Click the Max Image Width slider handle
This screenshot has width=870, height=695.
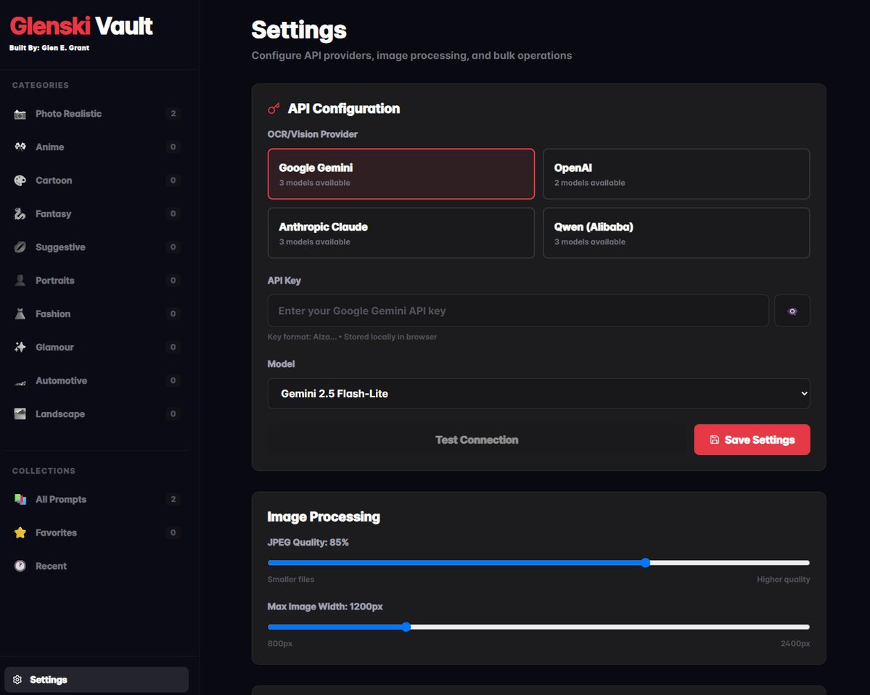coord(406,627)
